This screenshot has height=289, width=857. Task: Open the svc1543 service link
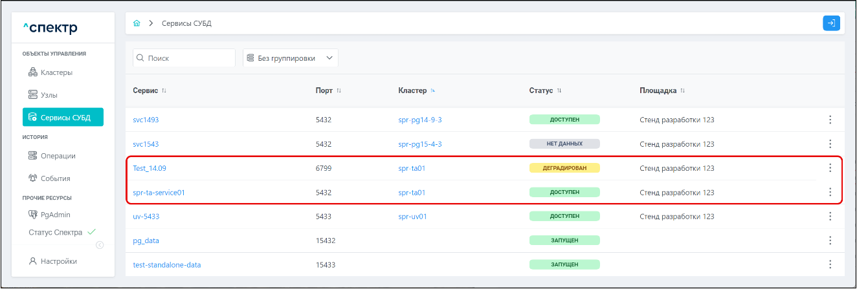click(146, 144)
